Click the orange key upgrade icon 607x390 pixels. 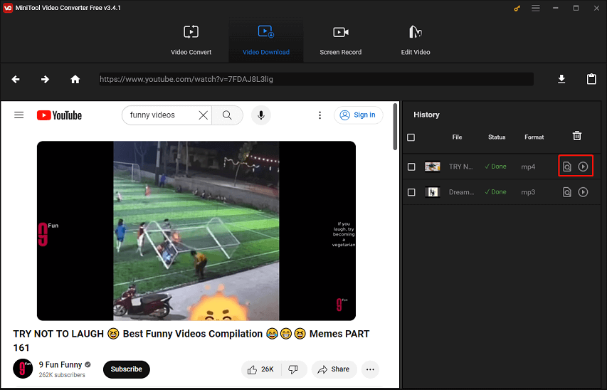pos(517,8)
